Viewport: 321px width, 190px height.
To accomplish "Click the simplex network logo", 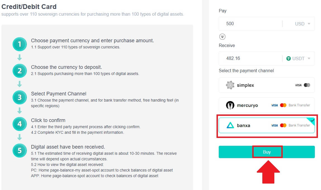I will point(231,85).
